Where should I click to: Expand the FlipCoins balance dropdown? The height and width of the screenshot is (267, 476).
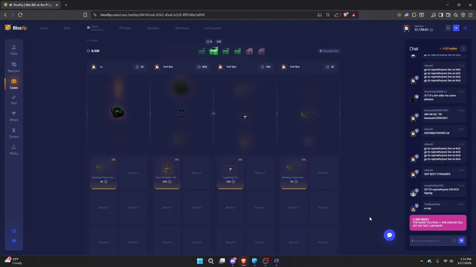tap(426, 26)
